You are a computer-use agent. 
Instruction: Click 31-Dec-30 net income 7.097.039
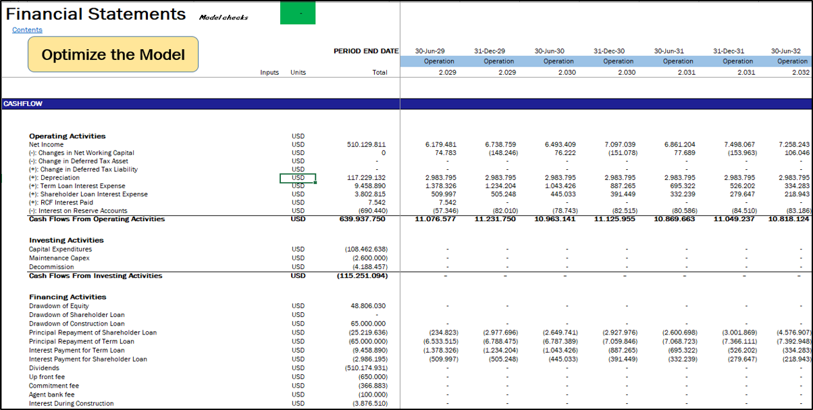click(620, 144)
